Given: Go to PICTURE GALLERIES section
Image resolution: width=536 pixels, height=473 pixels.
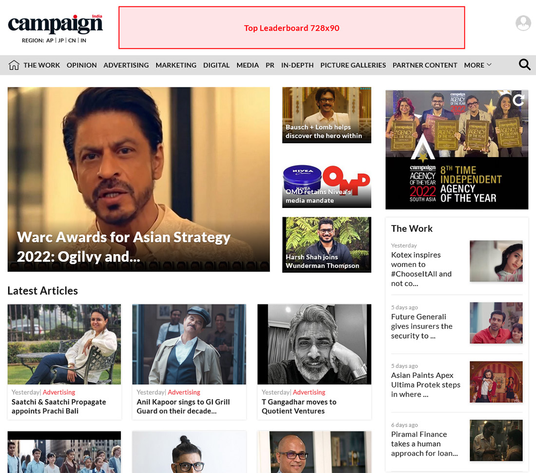Looking at the screenshot, I should point(353,65).
